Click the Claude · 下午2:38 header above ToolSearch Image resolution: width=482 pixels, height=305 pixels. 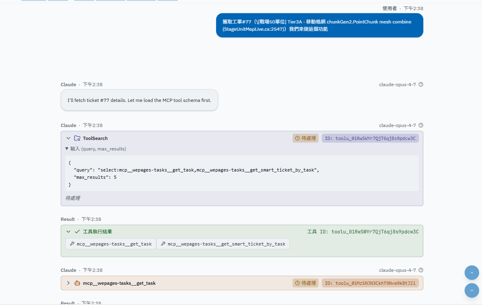[x=81, y=125]
